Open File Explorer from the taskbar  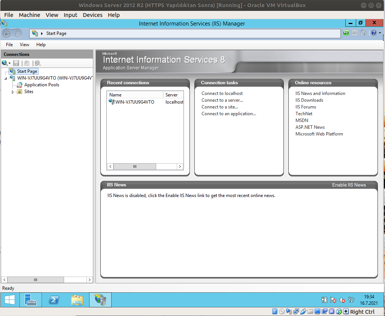77,300
